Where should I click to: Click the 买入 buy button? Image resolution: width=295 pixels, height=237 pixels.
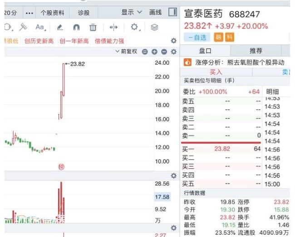tap(216, 72)
